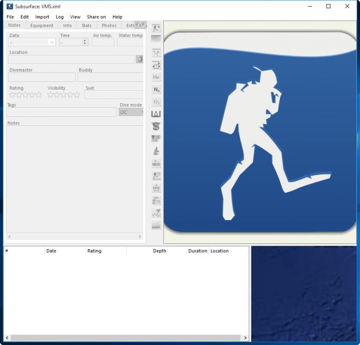Switch to the Info tab
This screenshot has height=345, width=360.
tap(67, 26)
